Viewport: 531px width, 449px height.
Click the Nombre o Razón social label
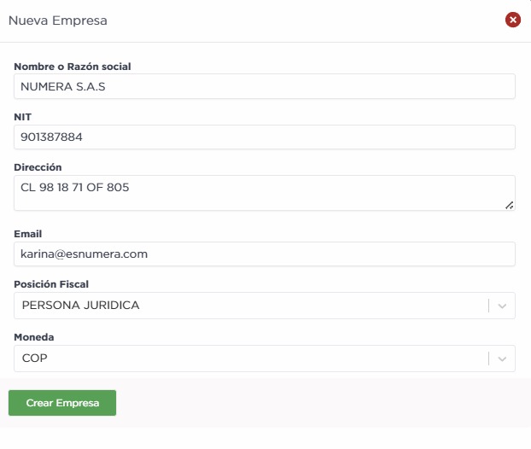coord(73,66)
